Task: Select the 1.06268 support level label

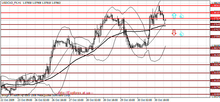Action: click(x=215, y=55)
